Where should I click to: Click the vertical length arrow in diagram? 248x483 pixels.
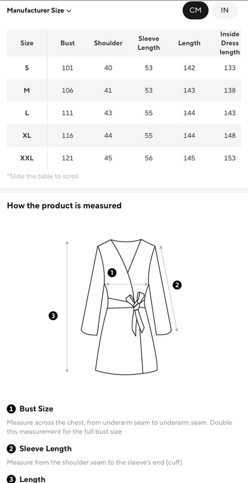67,307
